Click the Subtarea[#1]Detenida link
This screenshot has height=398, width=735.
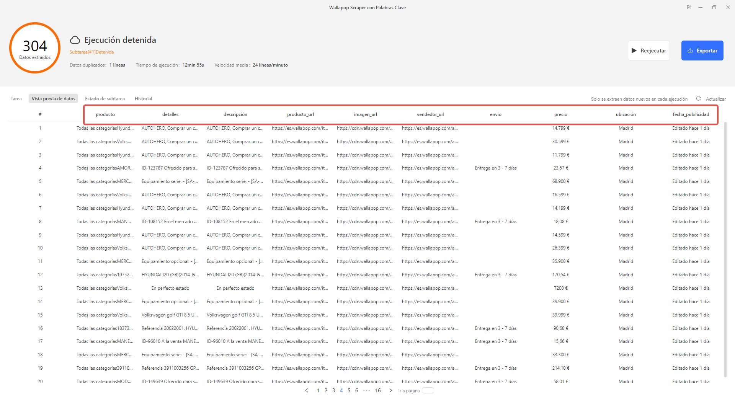click(91, 52)
